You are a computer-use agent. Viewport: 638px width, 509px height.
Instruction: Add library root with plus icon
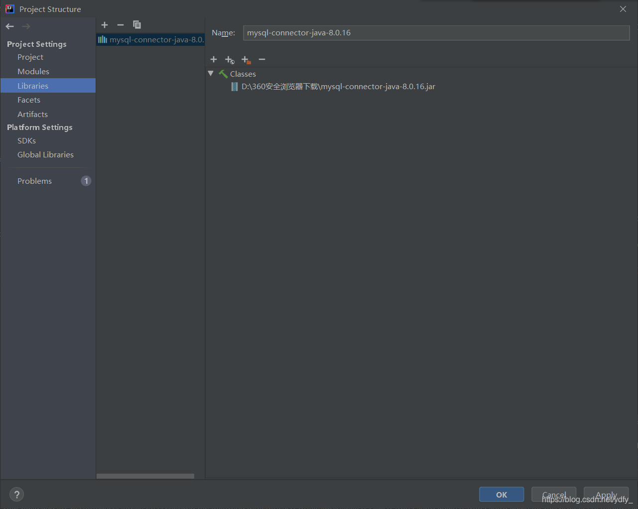click(214, 59)
